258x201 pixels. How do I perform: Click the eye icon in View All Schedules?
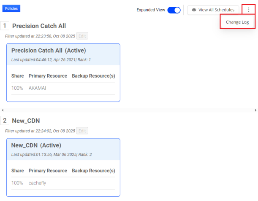(194, 10)
